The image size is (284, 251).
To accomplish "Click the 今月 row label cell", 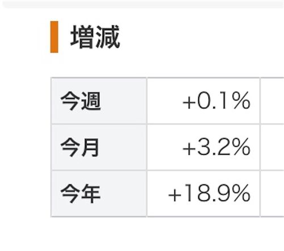I will tap(99, 147).
